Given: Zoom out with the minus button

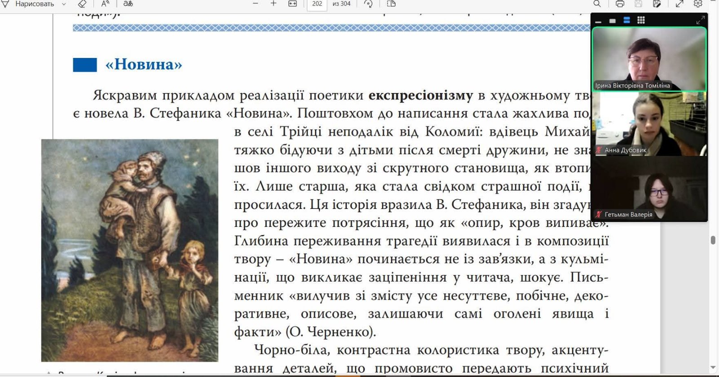Looking at the screenshot, I should pos(255,4).
